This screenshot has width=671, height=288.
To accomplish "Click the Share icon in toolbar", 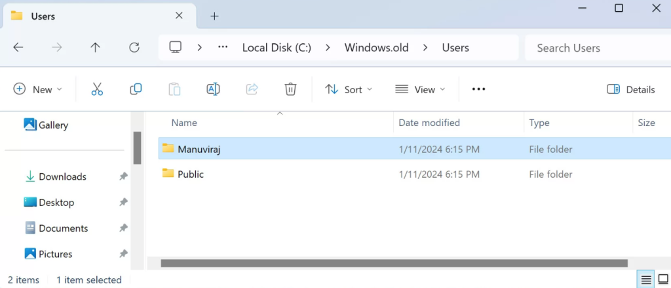I will click(252, 89).
